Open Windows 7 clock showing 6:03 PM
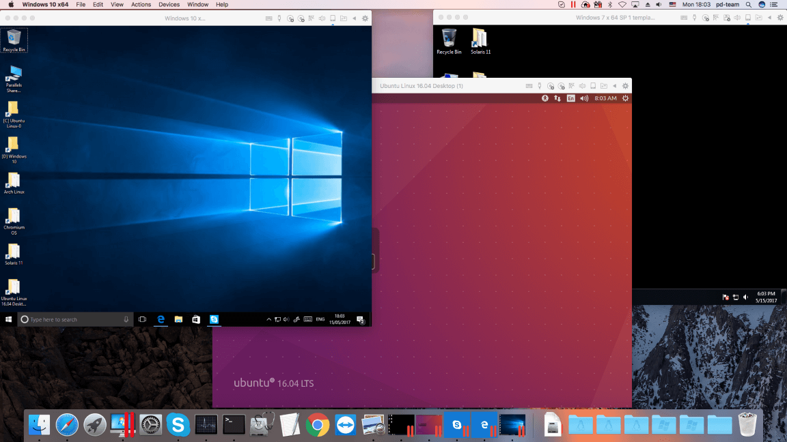787x442 pixels. point(766,297)
